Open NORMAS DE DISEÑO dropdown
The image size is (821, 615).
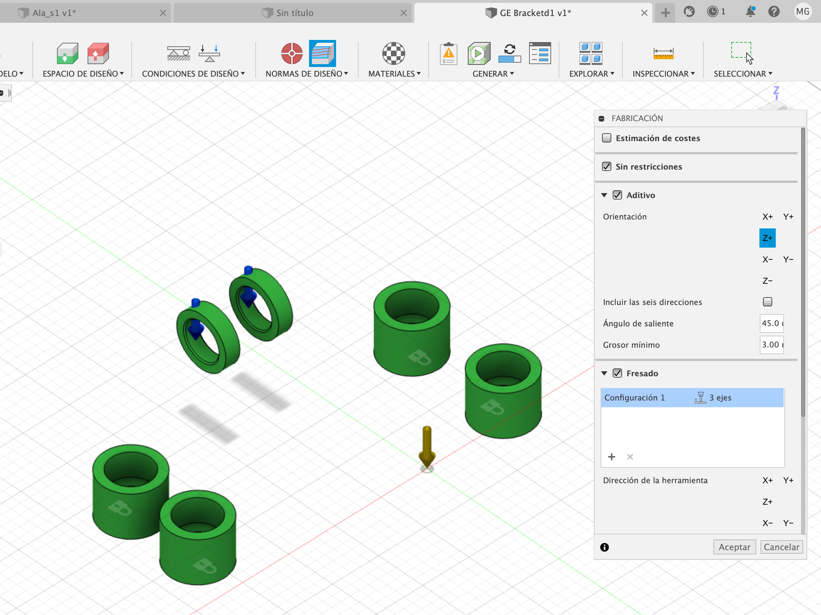(x=307, y=73)
